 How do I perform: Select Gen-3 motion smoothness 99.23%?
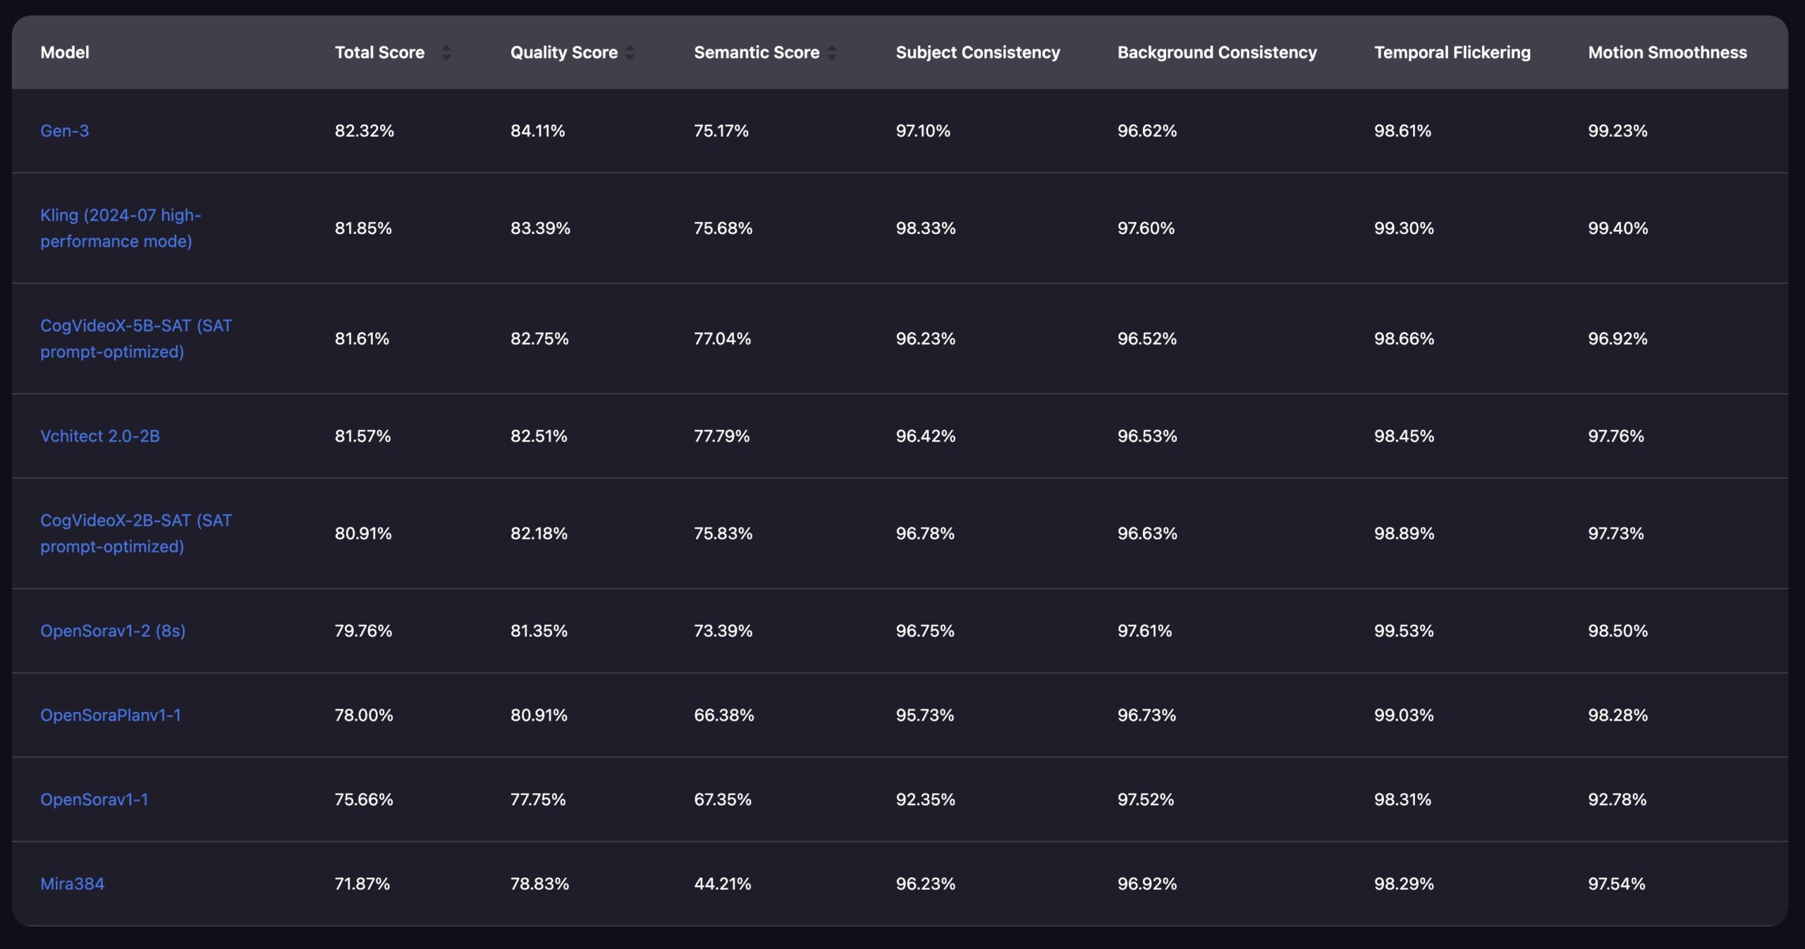pos(1617,130)
